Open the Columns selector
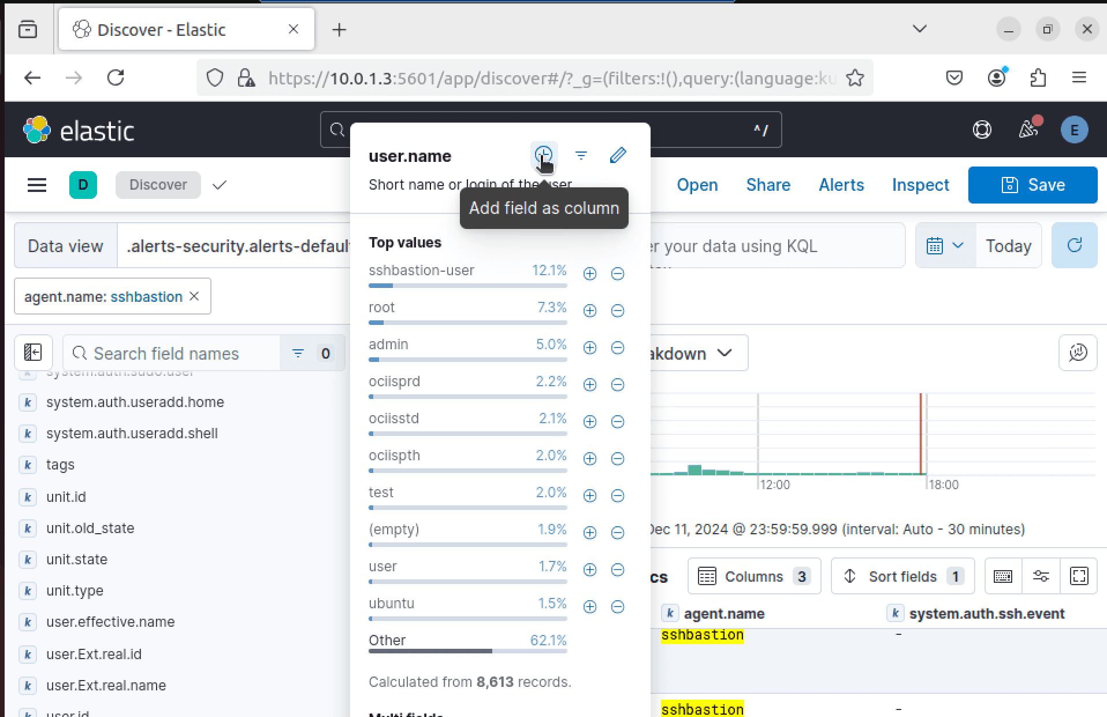Screen dimensions: 1107x717 [x=754, y=576]
